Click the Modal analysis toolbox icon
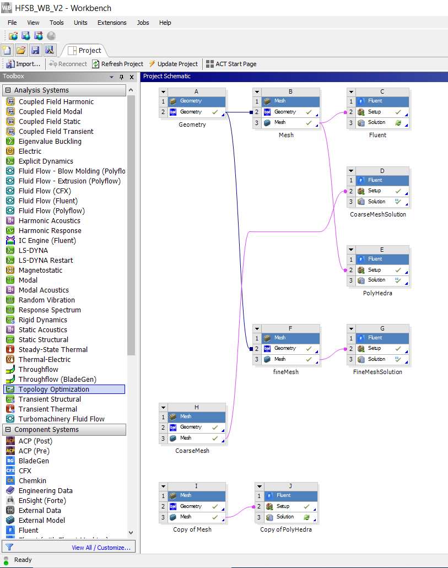The height and width of the screenshot is (568, 448). coord(10,280)
